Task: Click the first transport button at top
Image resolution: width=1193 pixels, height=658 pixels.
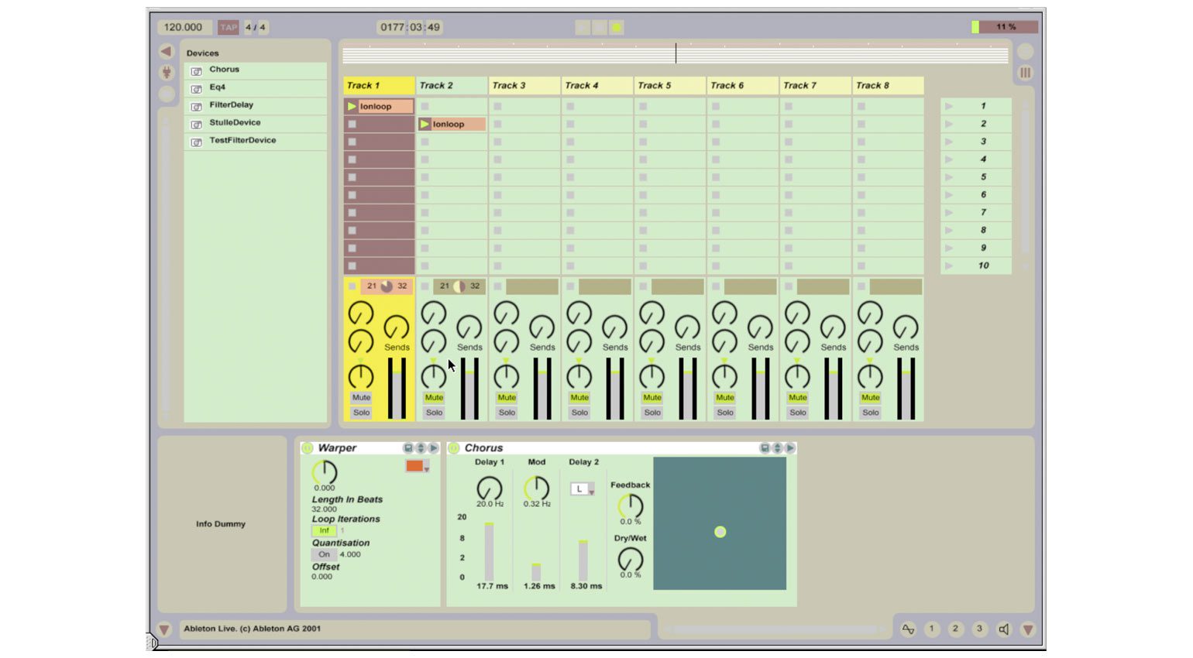Action: [583, 27]
